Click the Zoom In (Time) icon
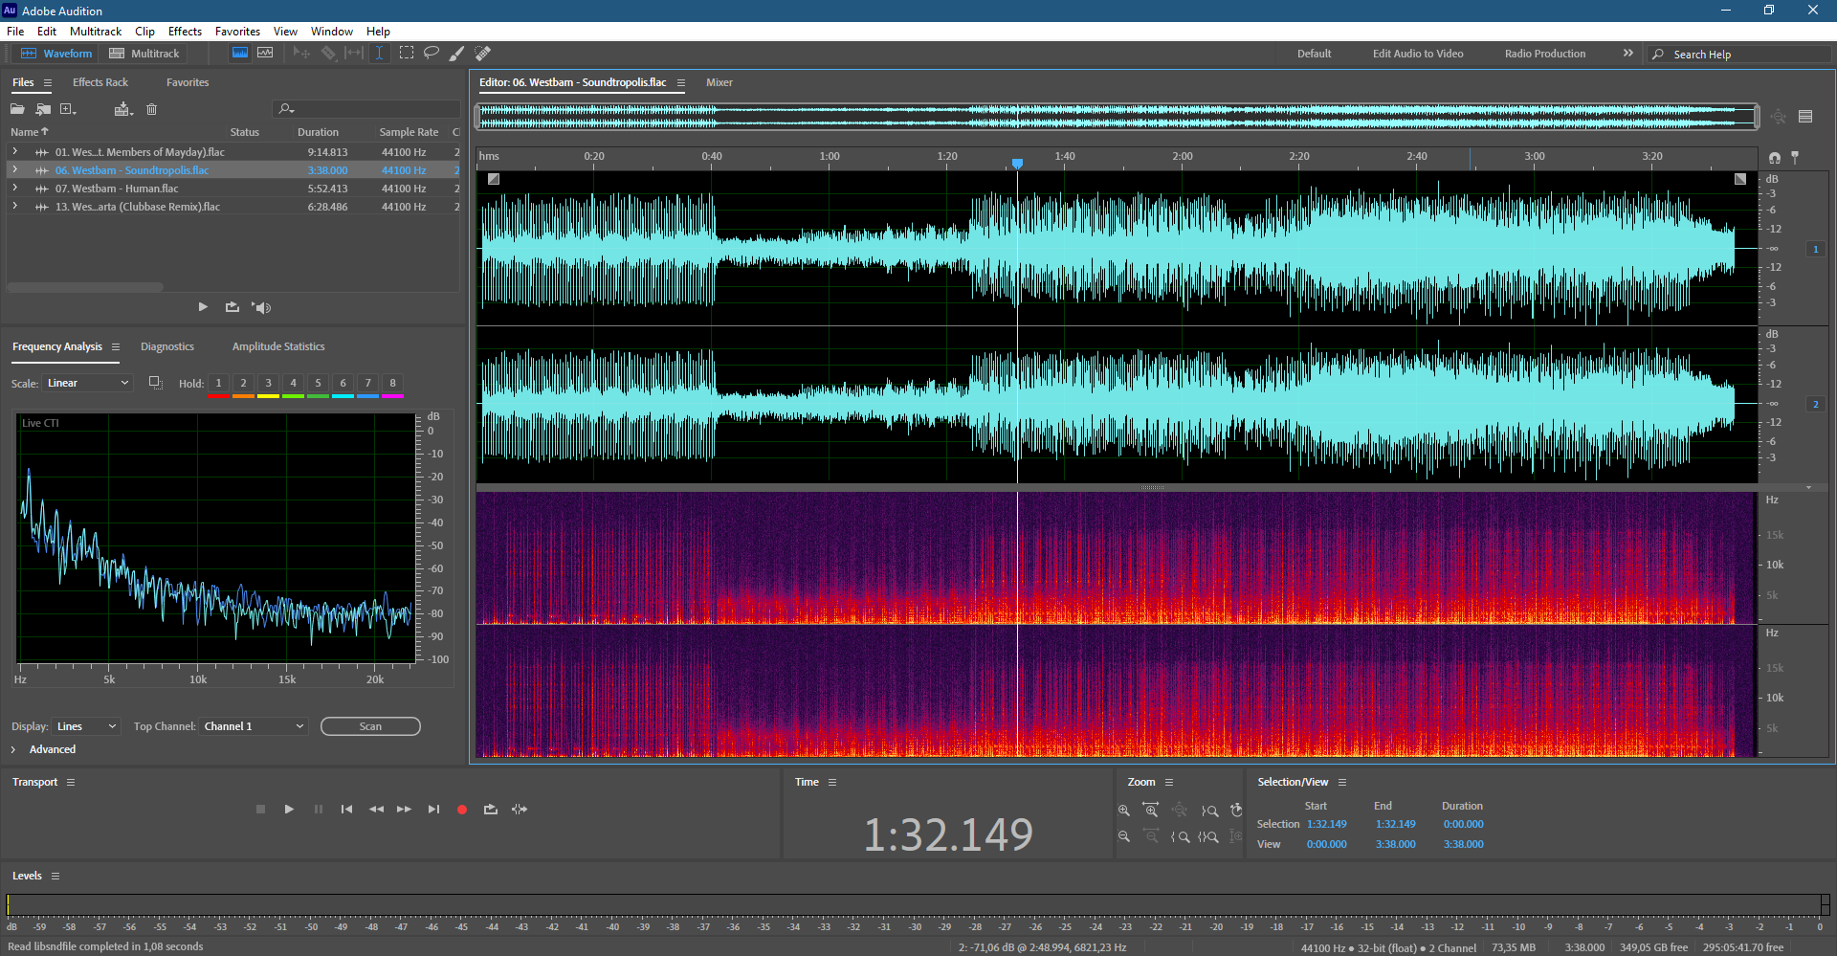1837x956 pixels. [x=1151, y=811]
